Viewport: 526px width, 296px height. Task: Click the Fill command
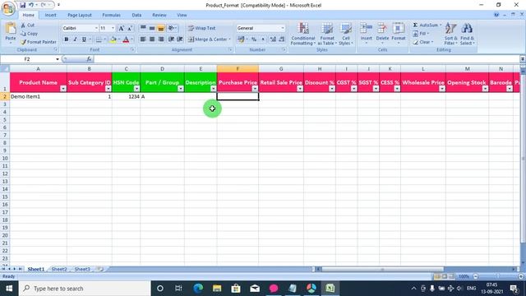(420, 34)
